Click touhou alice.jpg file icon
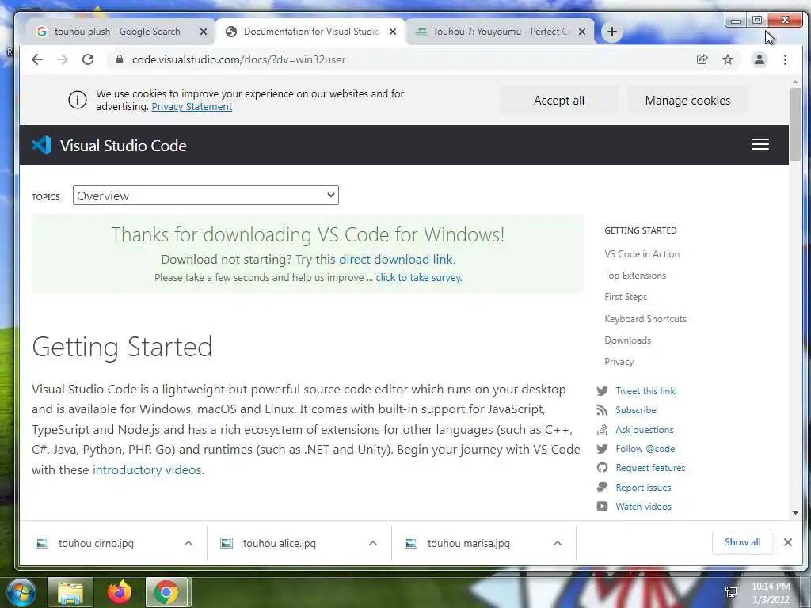The height and width of the screenshot is (608, 811). pos(227,543)
